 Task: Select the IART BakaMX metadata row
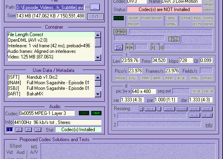51,94
